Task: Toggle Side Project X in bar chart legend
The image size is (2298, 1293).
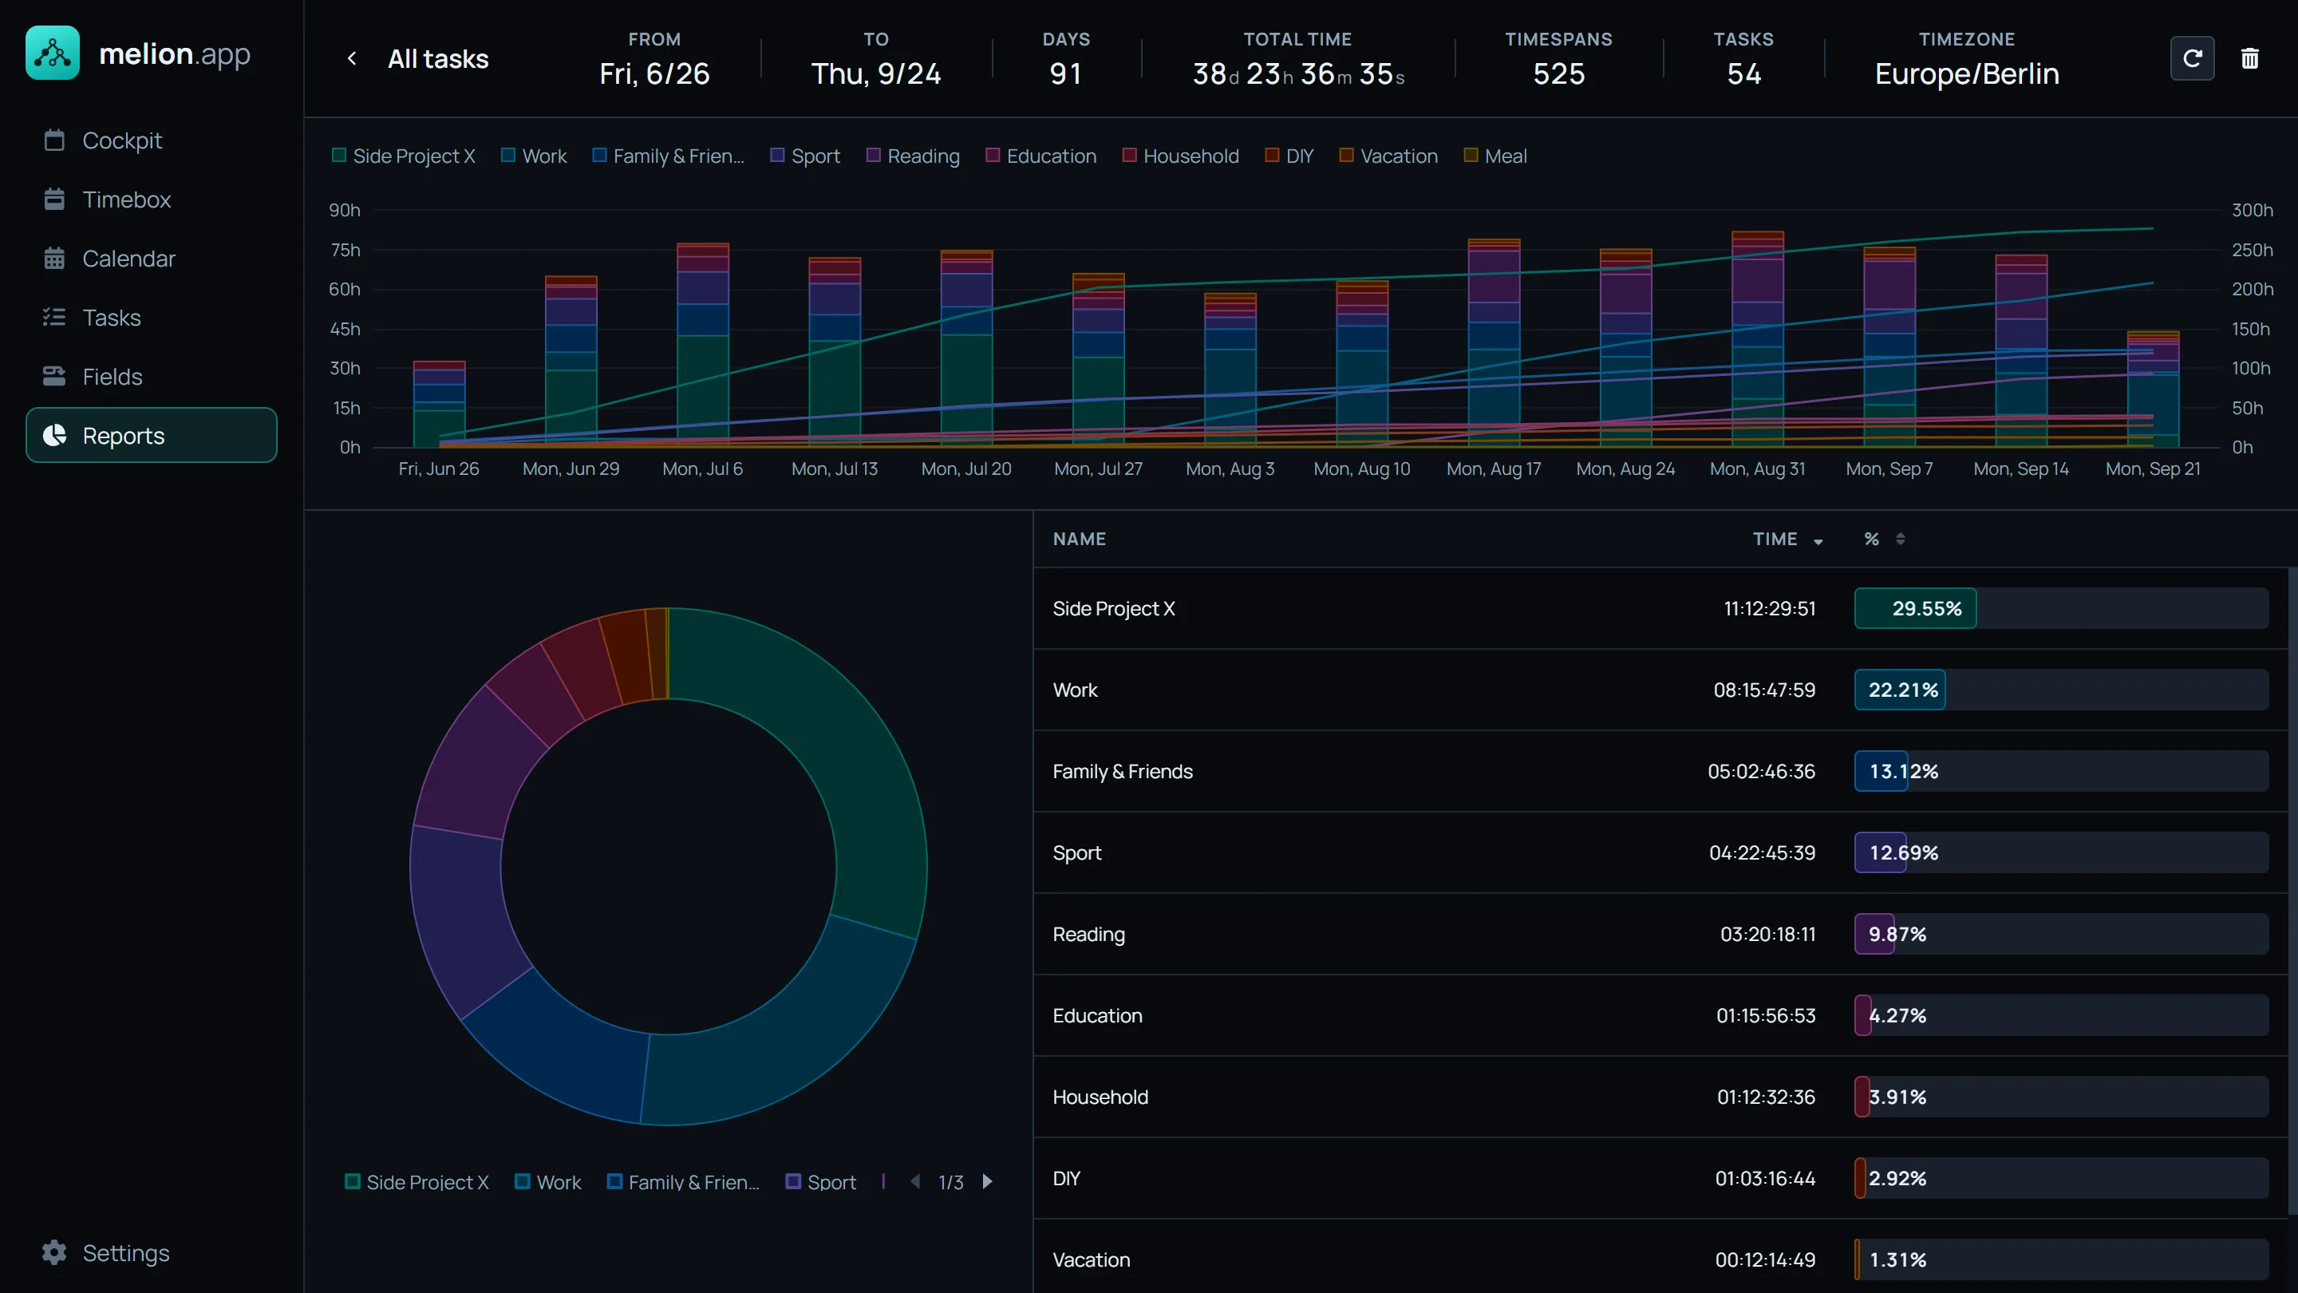Action: [403, 156]
